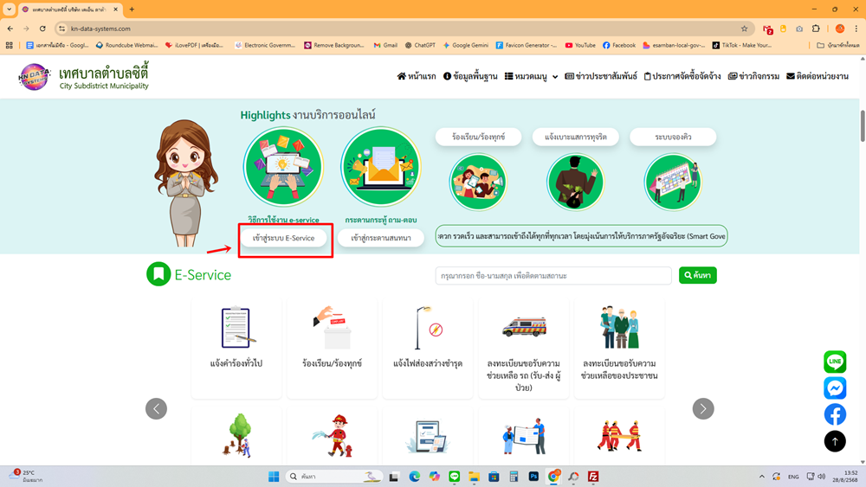Click the right carousel arrow

703,408
